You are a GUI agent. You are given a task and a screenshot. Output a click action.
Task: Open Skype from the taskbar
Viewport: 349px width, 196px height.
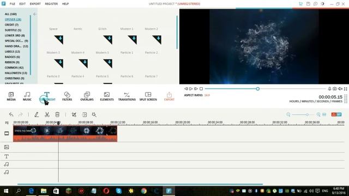click(x=119, y=191)
